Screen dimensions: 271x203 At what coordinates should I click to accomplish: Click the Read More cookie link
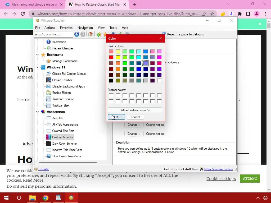(33, 180)
